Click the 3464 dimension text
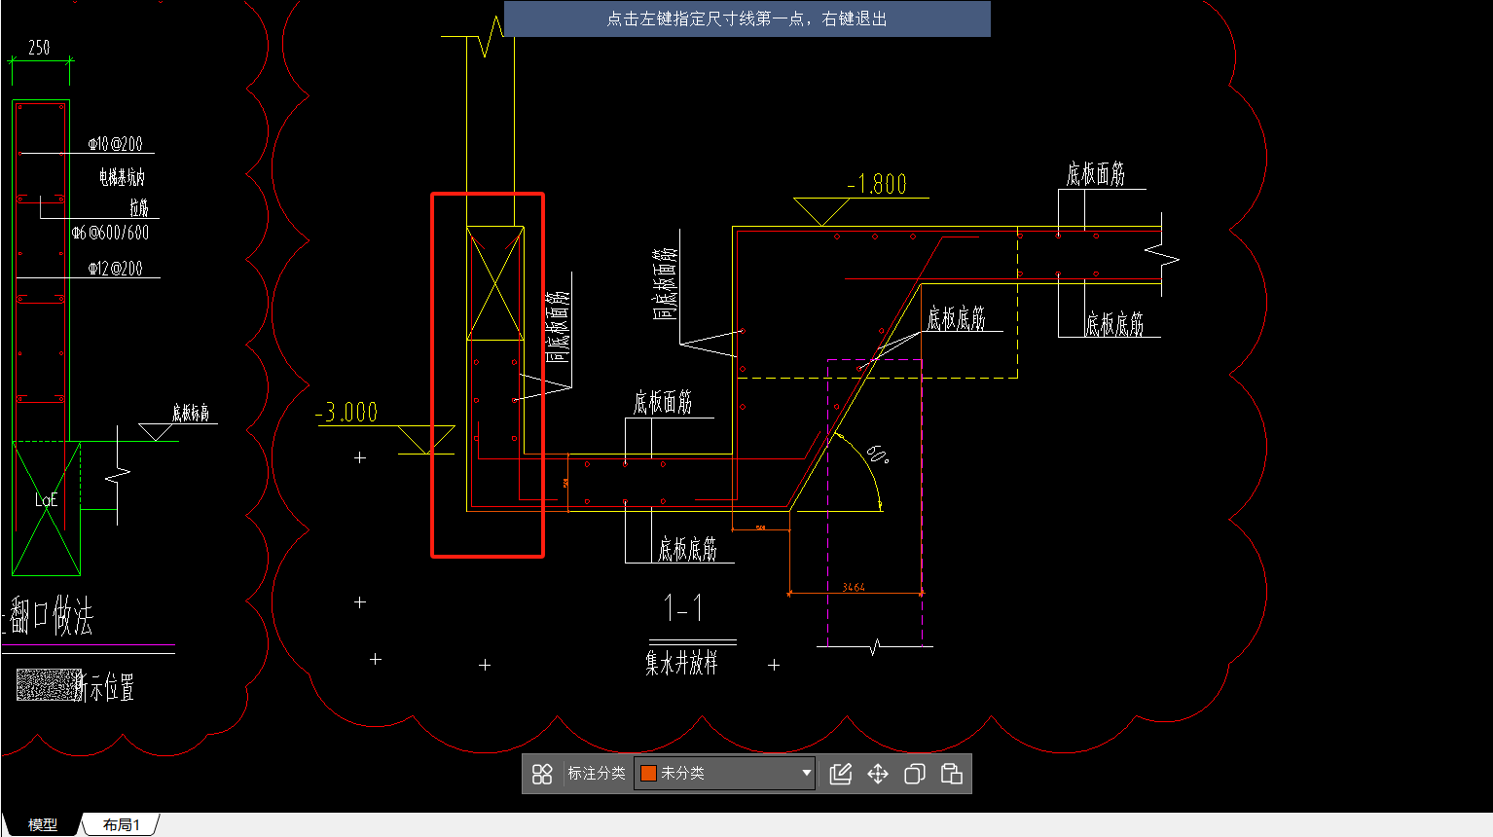 854,587
